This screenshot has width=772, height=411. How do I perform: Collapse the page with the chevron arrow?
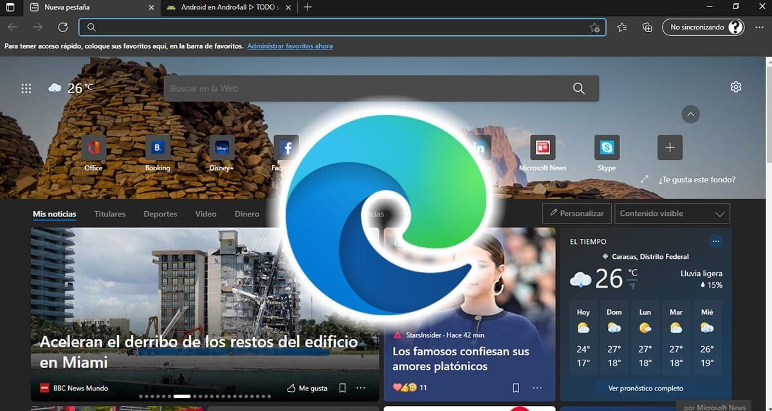click(690, 114)
